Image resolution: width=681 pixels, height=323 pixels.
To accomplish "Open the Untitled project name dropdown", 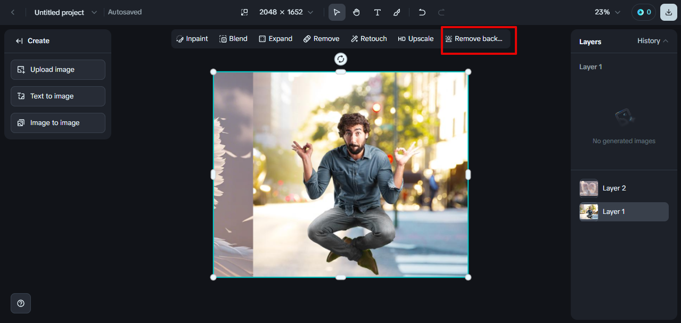I will coord(94,12).
